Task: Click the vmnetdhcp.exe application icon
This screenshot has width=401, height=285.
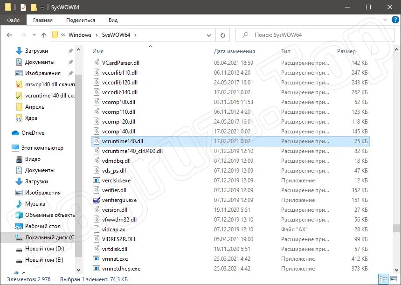Action: (96, 269)
